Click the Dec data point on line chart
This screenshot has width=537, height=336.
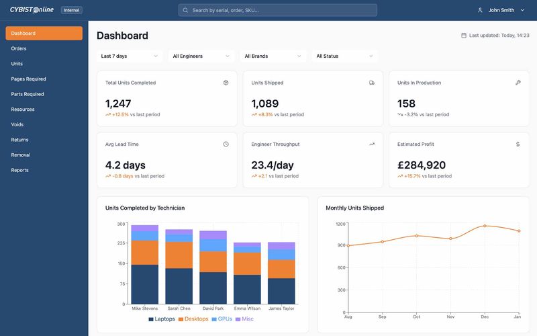tap(485, 226)
